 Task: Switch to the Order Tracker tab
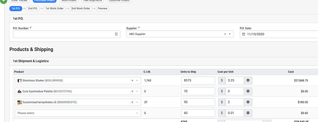pyautogui.click(x=19, y=1)
